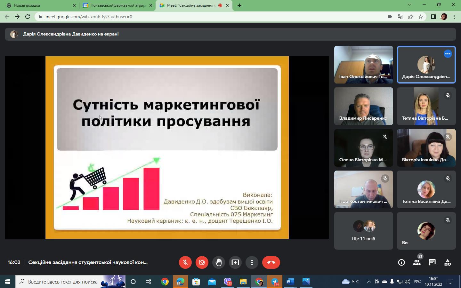
Task: Click the presentation banner for Дарія Олександрівна Давиденко
Action: (230, 34)
